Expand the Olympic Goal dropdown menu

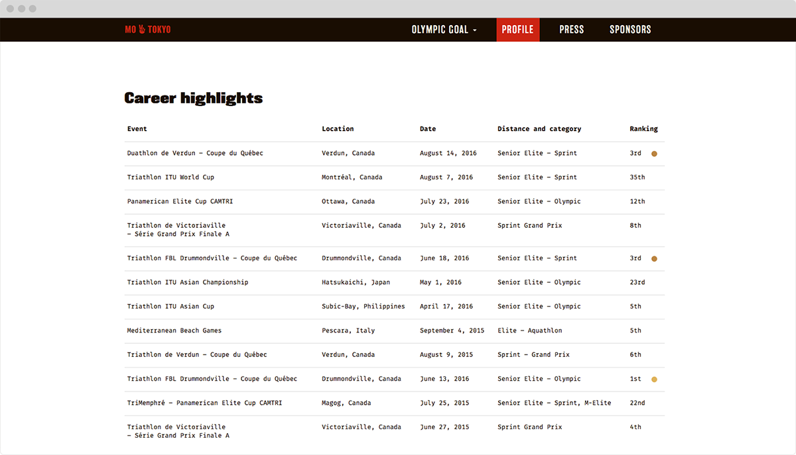444,30
